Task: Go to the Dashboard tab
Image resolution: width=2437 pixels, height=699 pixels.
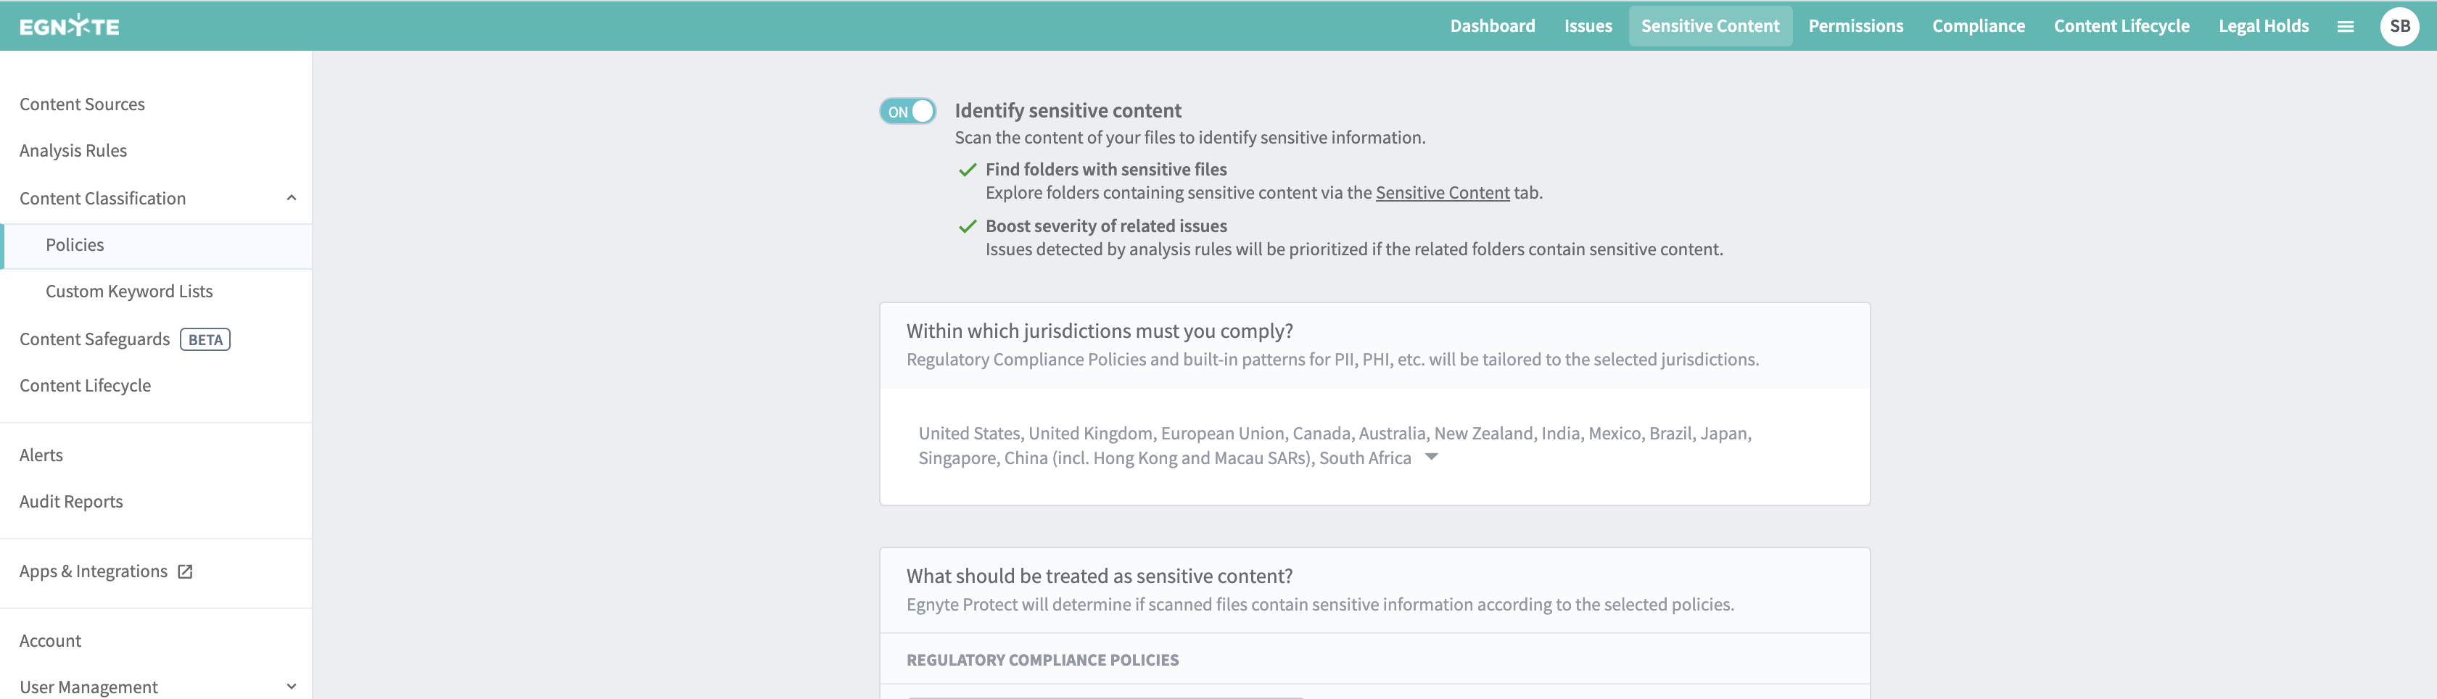Action: click(x=1492, y=27)
